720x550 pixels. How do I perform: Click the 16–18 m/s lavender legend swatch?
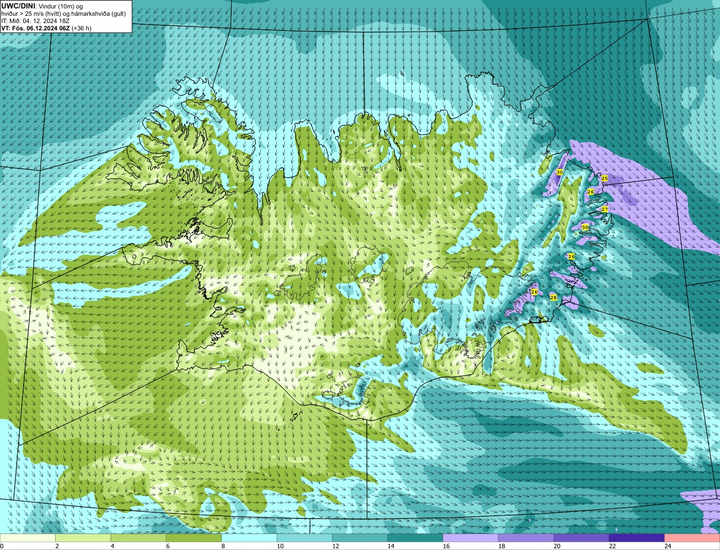[471, 538]
